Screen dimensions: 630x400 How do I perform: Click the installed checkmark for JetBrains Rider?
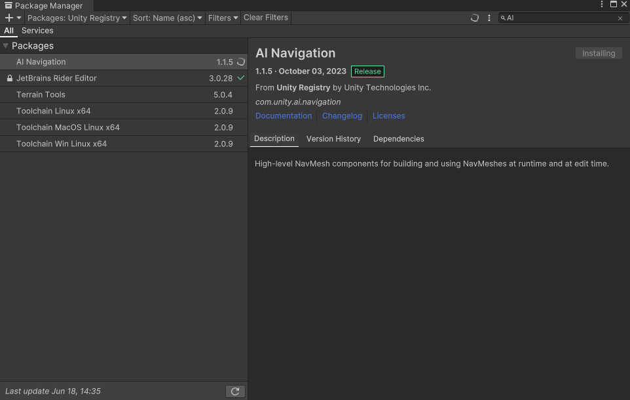240,77
